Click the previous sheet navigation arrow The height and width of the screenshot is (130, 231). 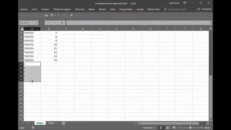click(x=23, y=123)
